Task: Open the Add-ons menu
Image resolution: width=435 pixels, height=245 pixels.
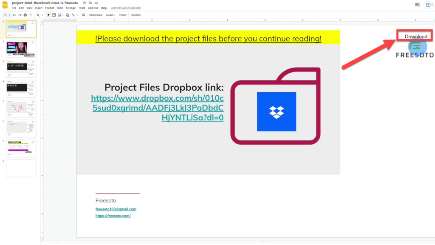Action: click(x=93, y=8)
